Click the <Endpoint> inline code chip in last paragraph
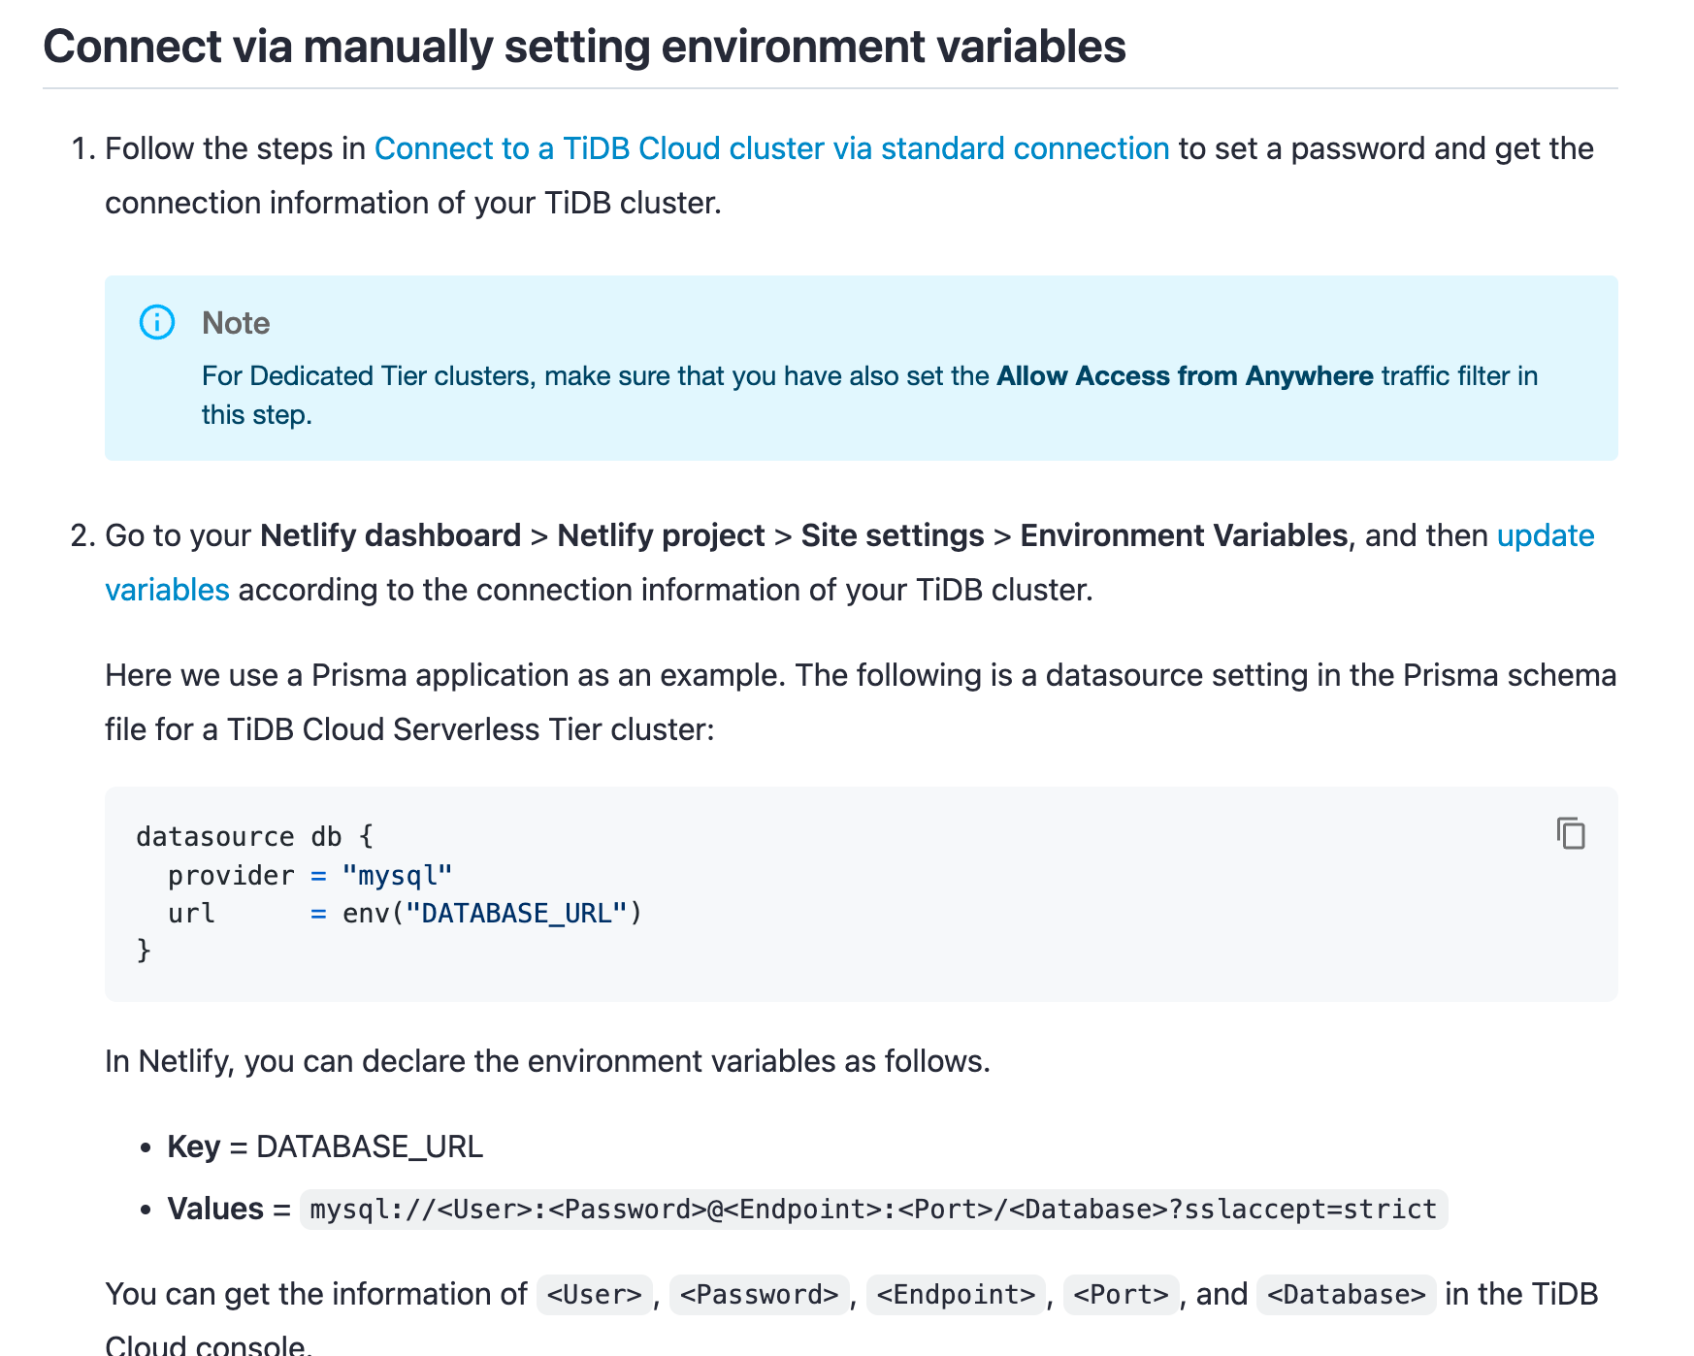This screenshot has height=1356, width=1694. tap(956, 1295)
